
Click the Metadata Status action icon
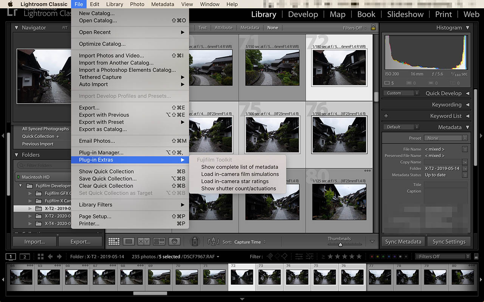(x=465, y=175)
